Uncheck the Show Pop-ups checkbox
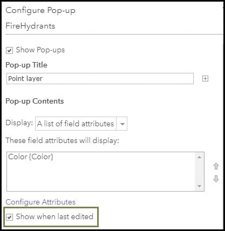The width and height of the screenshot is (225, 231). click(9, 50)
